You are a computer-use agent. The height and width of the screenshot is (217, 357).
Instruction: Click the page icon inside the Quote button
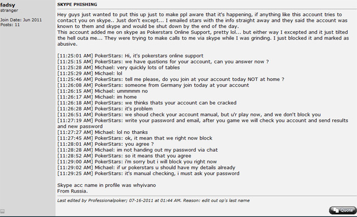(x=336, y=210)
